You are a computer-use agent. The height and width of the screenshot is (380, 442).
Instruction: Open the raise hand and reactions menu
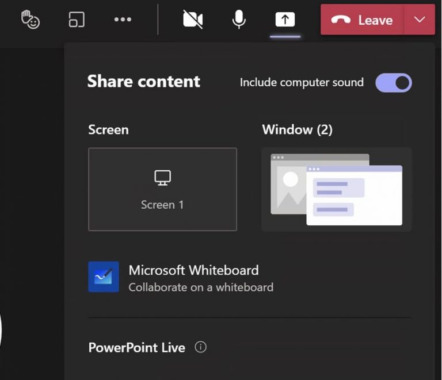[31, 20]
